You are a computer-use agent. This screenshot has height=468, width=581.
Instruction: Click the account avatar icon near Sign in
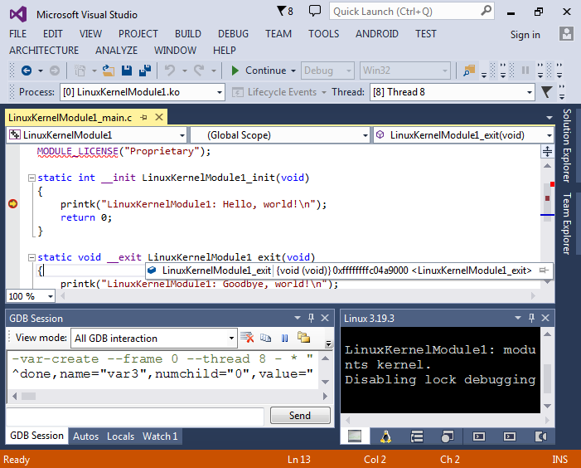pos(566,34)
